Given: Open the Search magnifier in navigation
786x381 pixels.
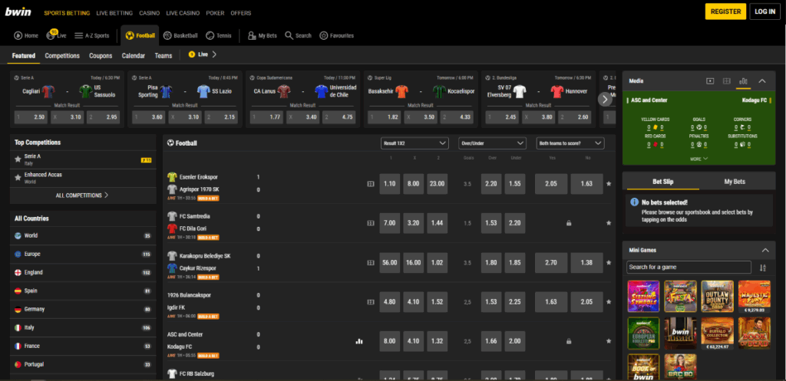Looking at the screenshot, I should [x=289, y=35].
